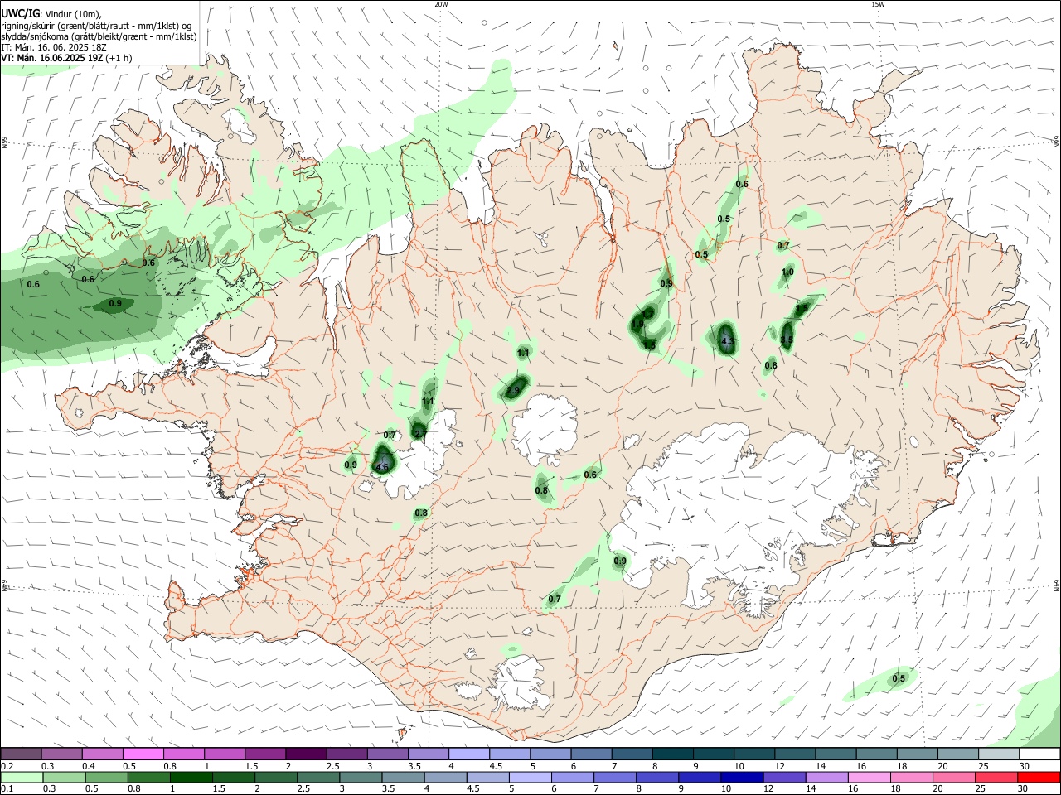Select the light lavender 4 swatch, upper legend row
Viewport: 1061px width, 795px height.
(469, 754)
